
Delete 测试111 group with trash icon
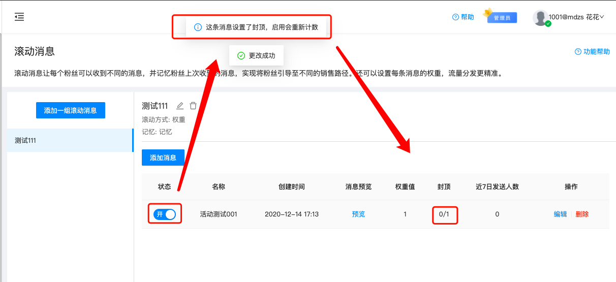pos(193,106)
